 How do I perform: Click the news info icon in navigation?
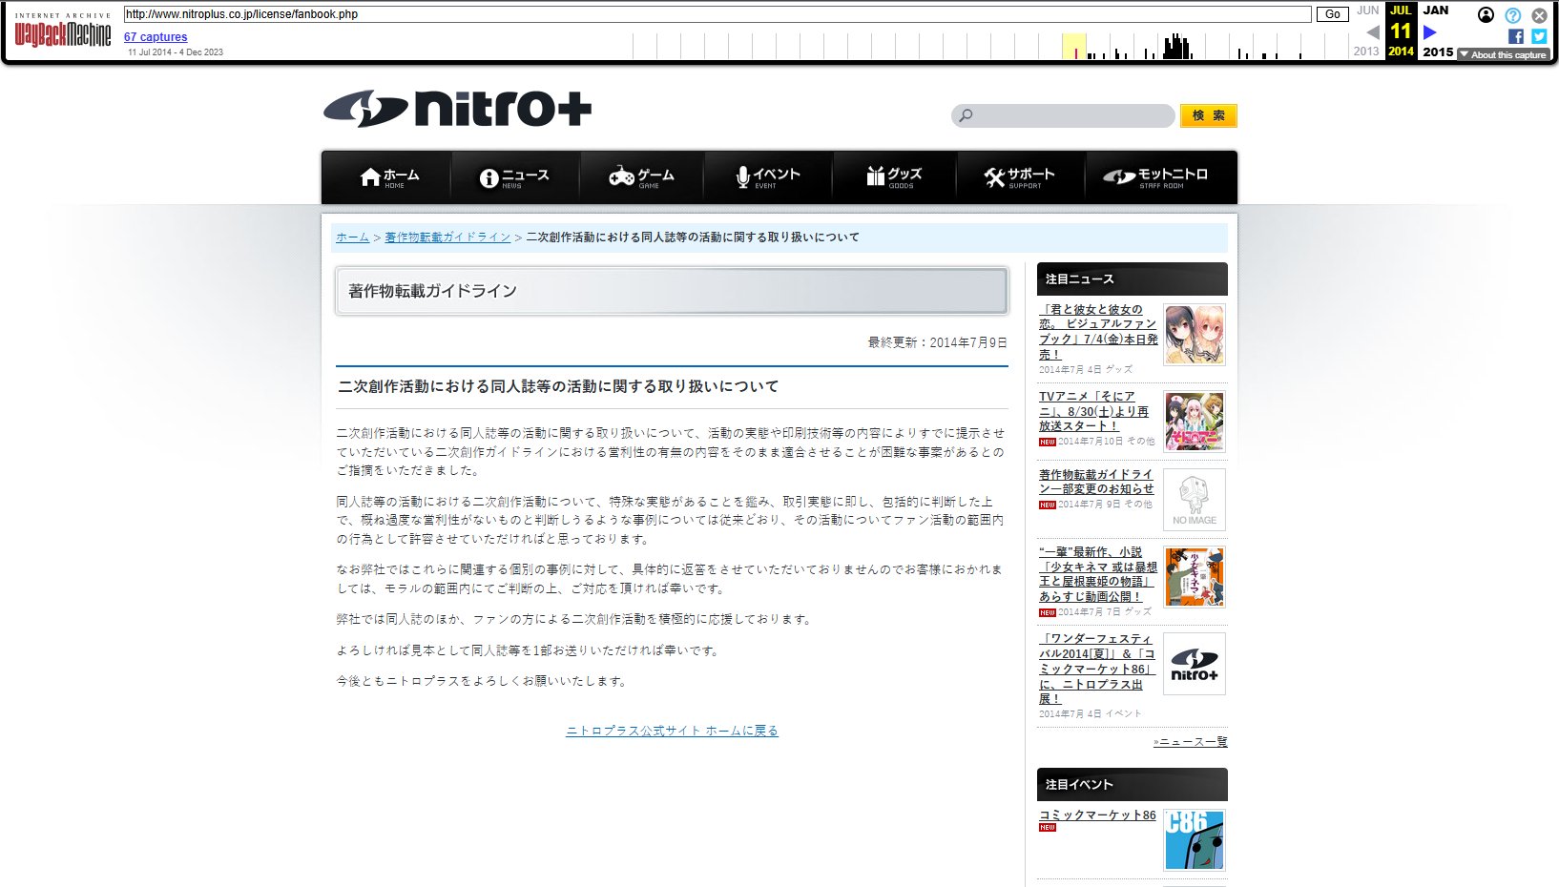coord(489,177)
